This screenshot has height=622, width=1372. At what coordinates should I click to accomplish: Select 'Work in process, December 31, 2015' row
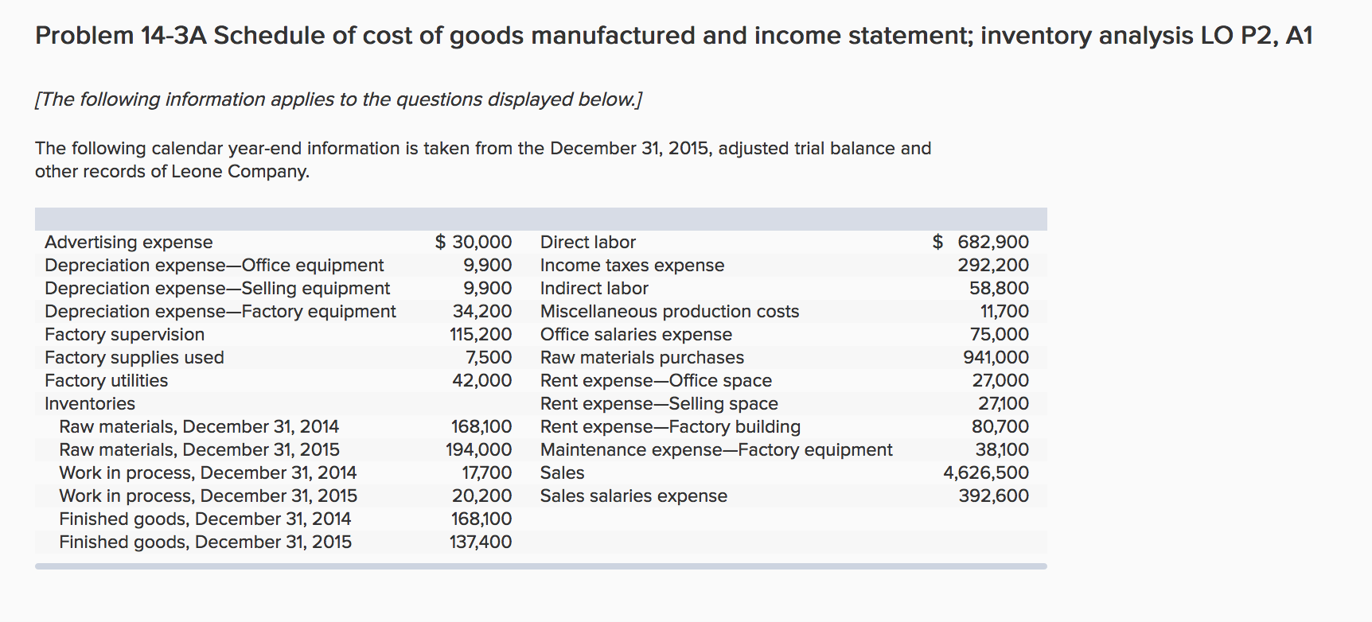pos(209,496)
